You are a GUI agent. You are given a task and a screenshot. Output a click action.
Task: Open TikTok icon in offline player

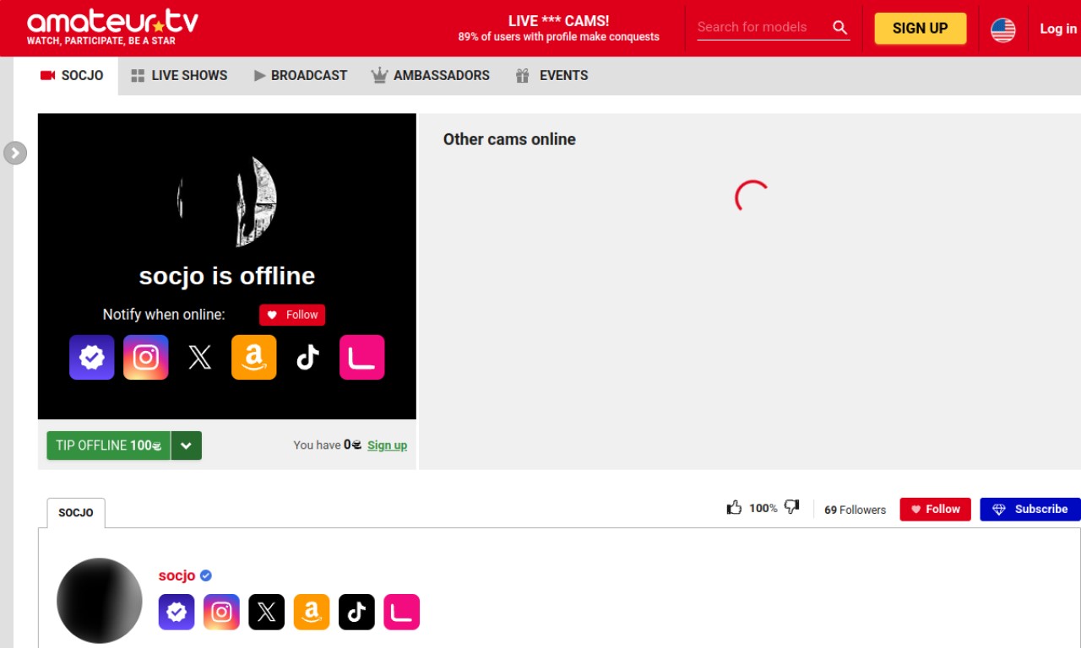pos(308,357)
